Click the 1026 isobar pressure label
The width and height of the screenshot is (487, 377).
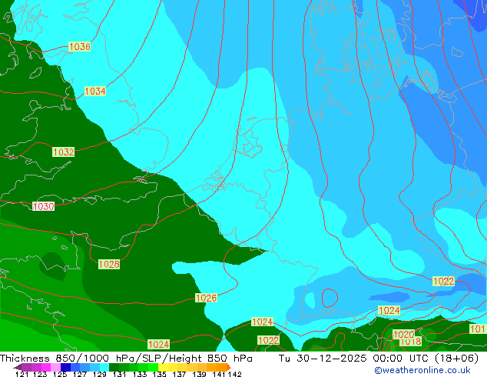pos(206,298)
